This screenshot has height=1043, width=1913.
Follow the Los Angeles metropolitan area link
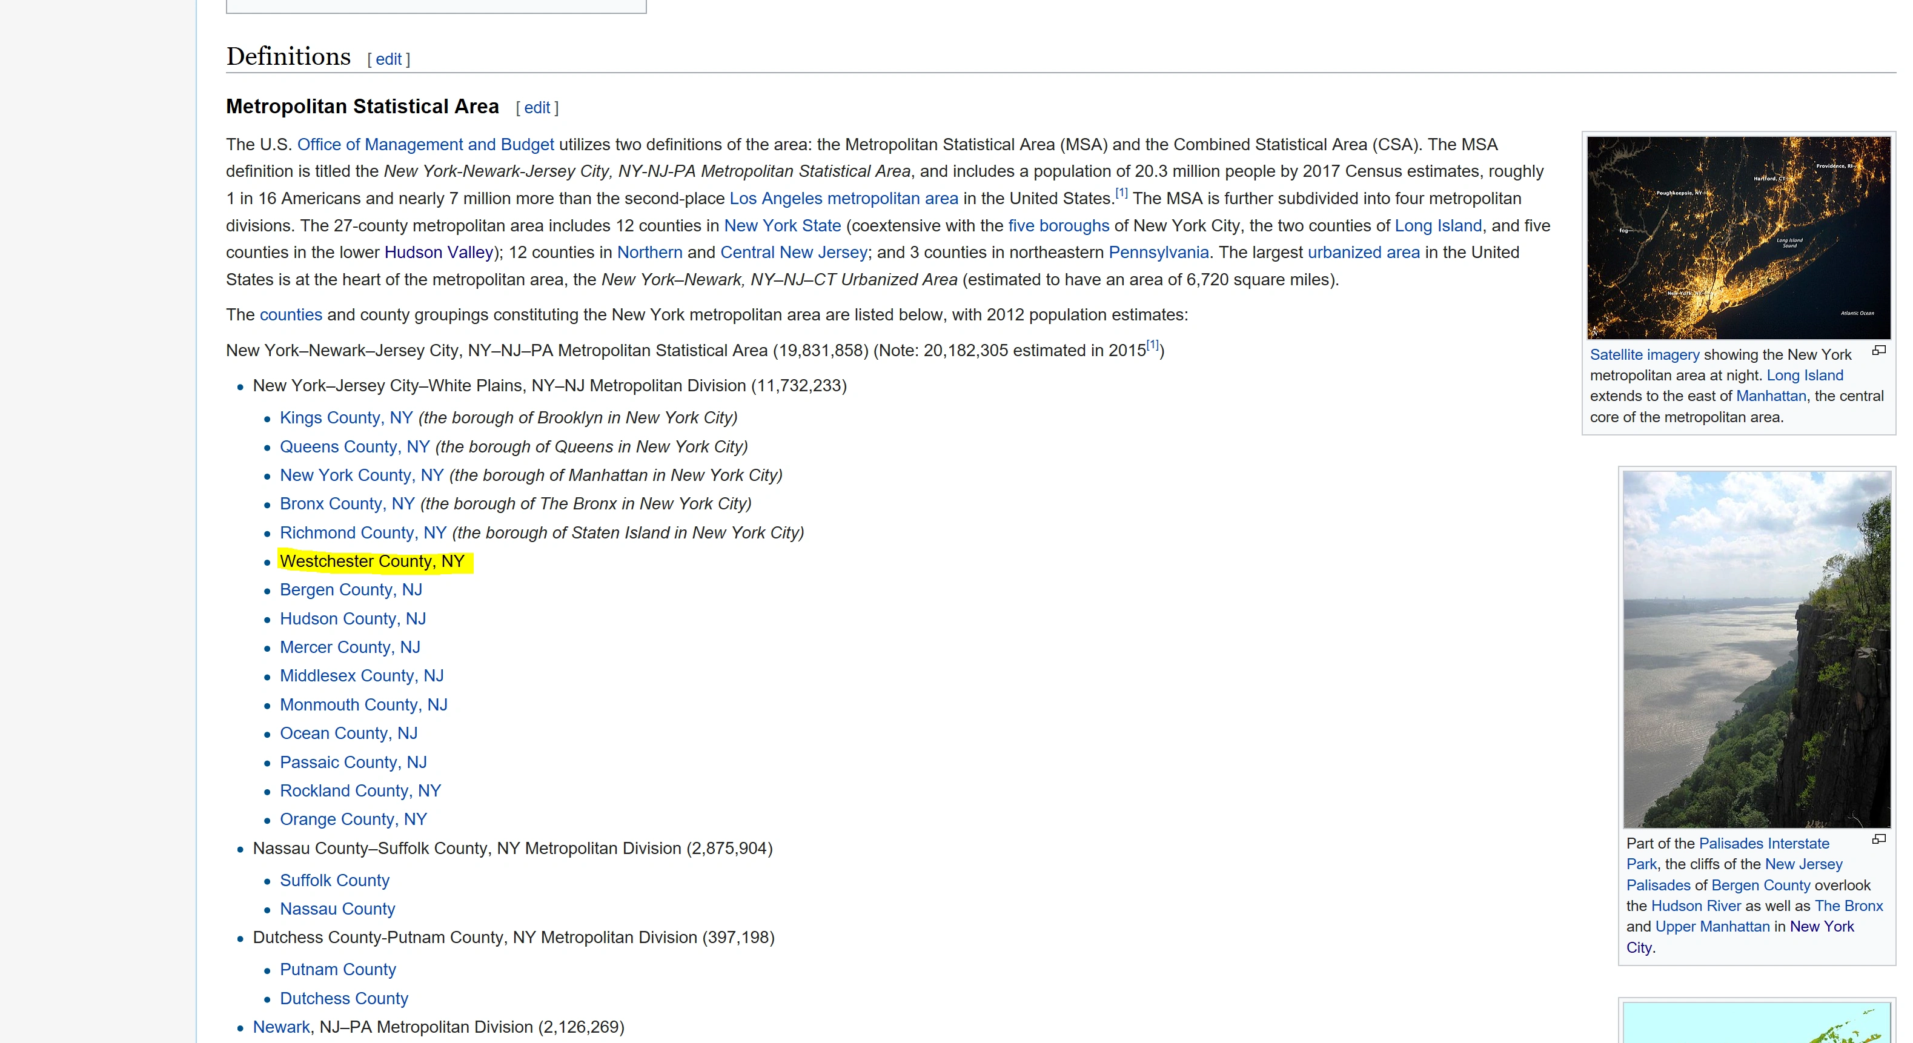pyautogui.click(x=844, y=199)
